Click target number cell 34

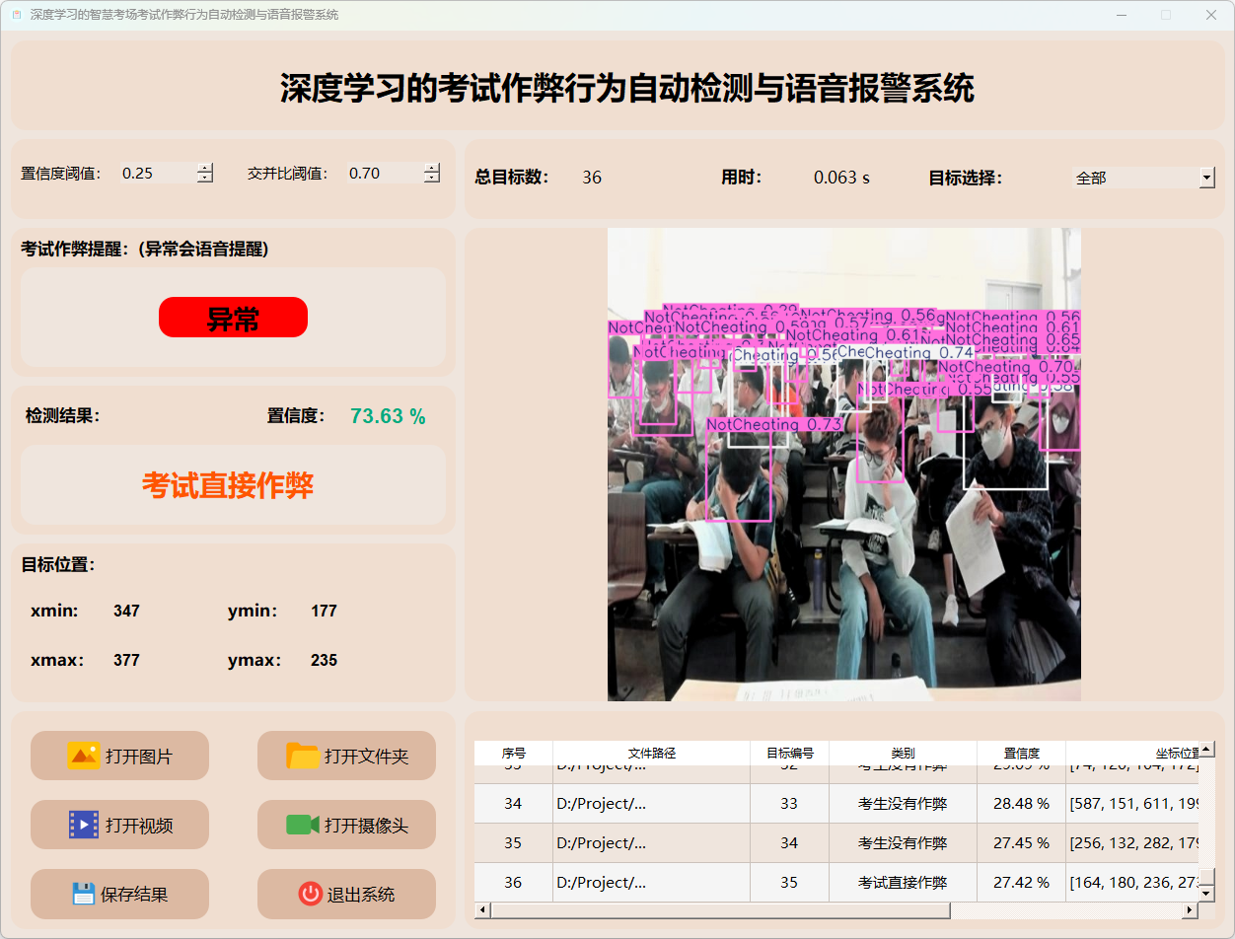click(789, 843)
